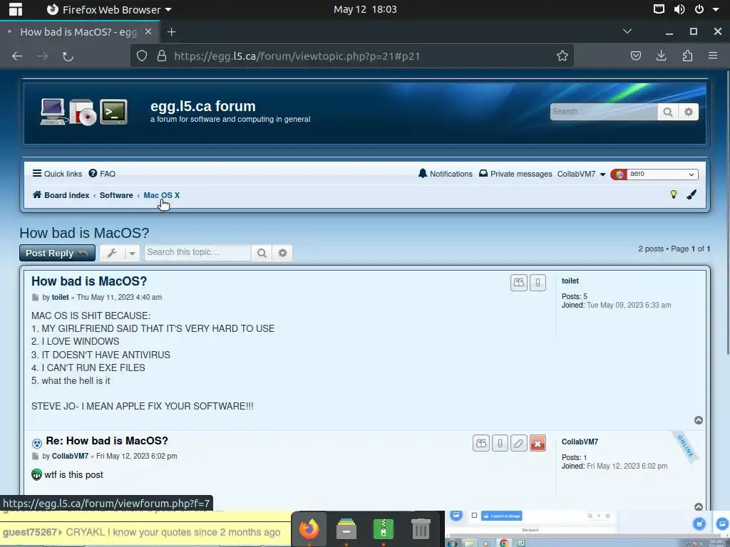The width and height of the screenshot is (730, 547).
Task: Go back to the previous page
Action: tap(17, 56)
